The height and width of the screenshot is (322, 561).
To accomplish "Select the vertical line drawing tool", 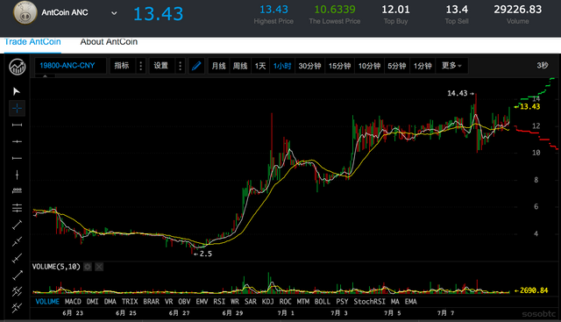I will click(x=17, y=175).
